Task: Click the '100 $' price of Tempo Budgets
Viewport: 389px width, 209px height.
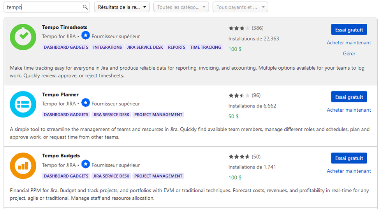Action: (235, 177)
